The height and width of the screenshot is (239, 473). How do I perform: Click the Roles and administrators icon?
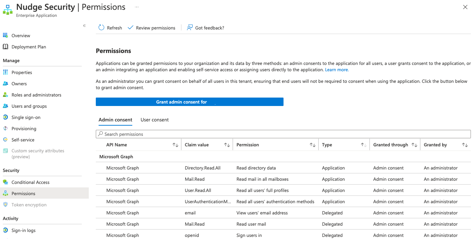point(5,95)
